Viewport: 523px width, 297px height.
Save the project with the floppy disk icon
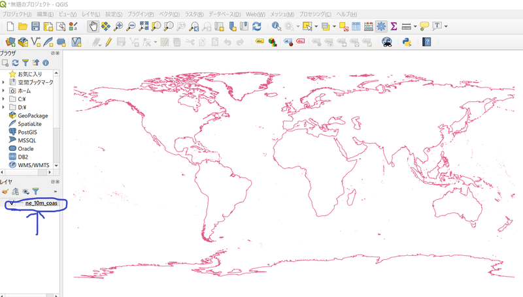click(35, 26)
